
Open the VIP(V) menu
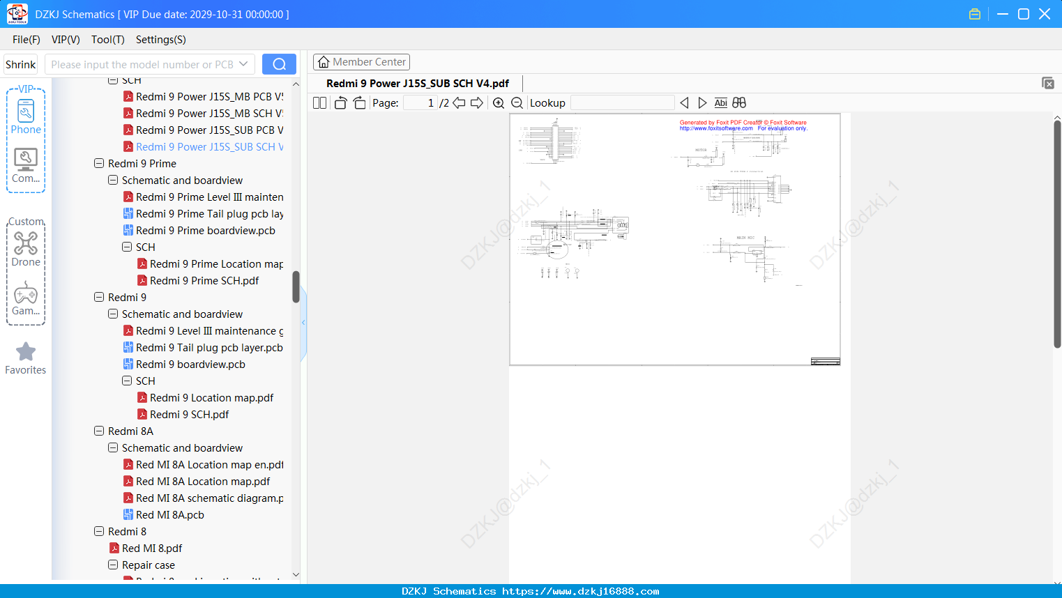click(x=66, y=40)
